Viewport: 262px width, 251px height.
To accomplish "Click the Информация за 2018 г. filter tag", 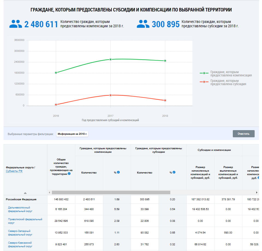I will 73,134.
